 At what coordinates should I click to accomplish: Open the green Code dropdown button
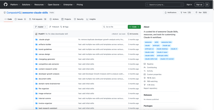134,27
